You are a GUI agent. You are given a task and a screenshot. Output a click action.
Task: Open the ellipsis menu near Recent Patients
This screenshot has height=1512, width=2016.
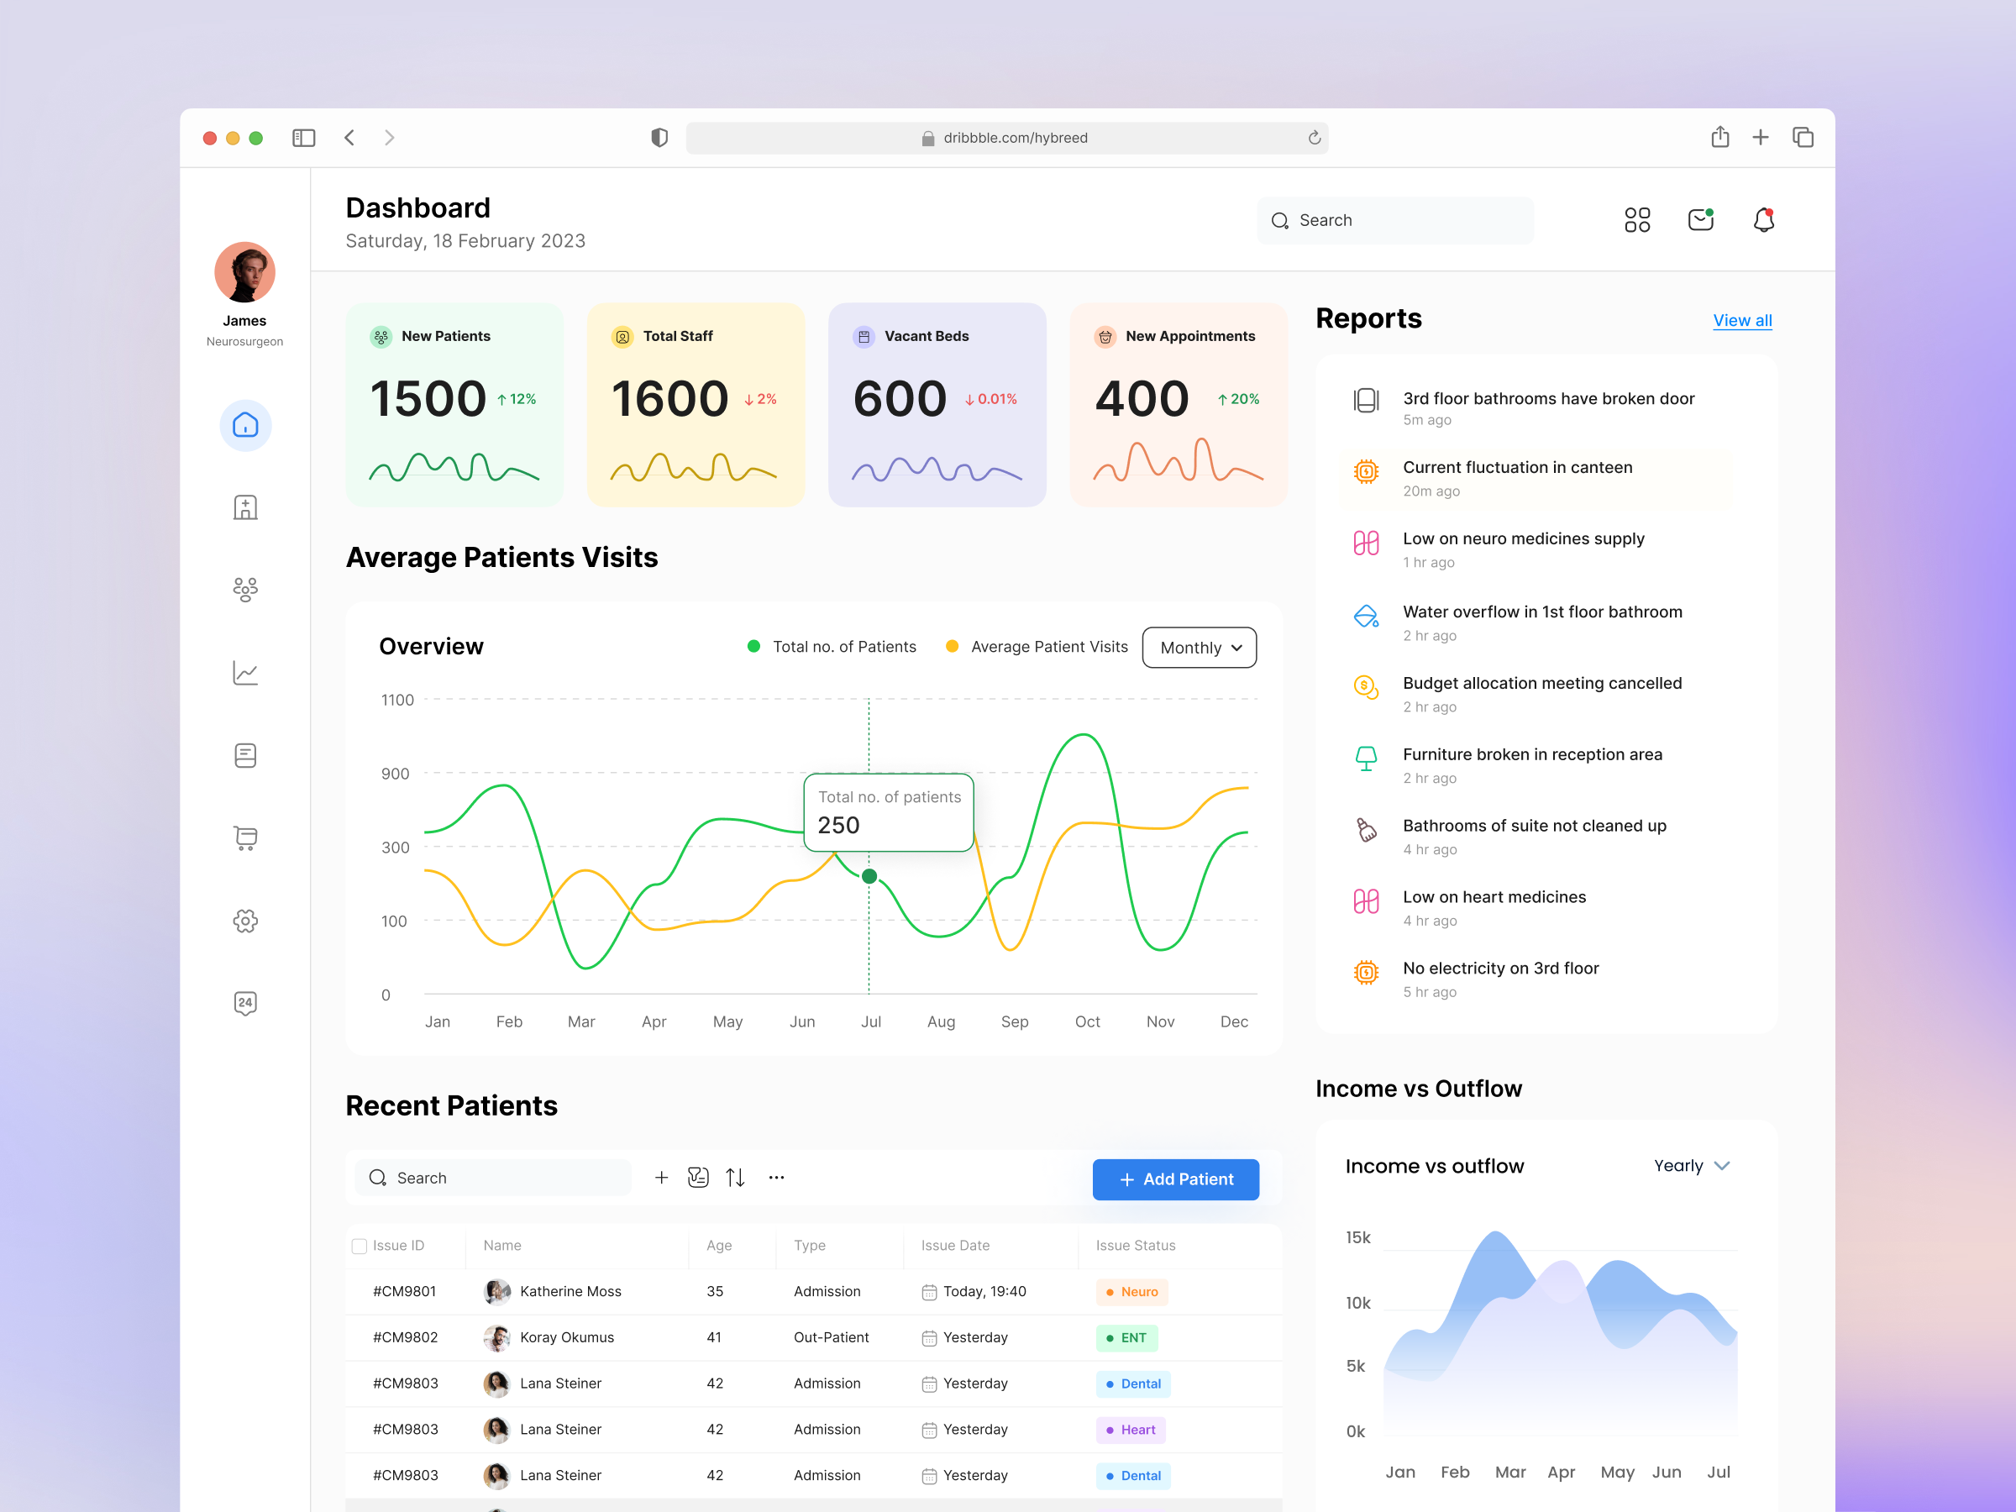(x=775, y=1178)
